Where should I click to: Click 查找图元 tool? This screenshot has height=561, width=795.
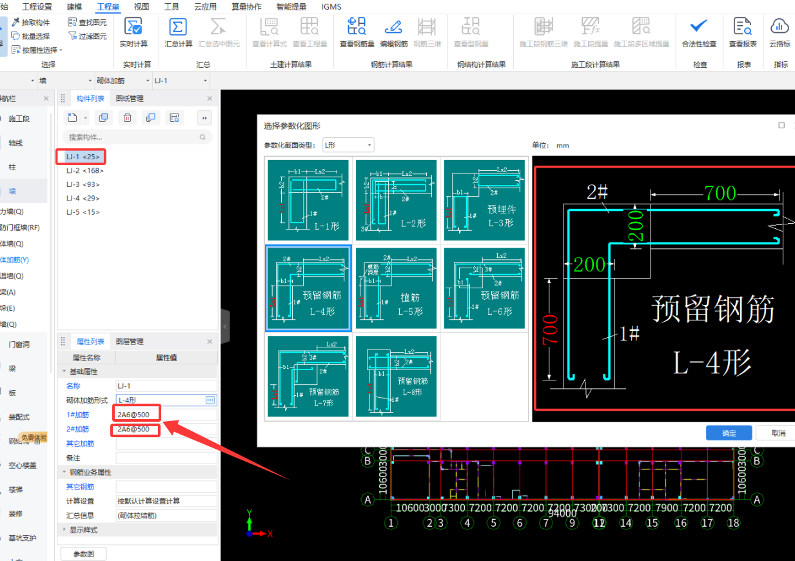[x=88, y=22]
